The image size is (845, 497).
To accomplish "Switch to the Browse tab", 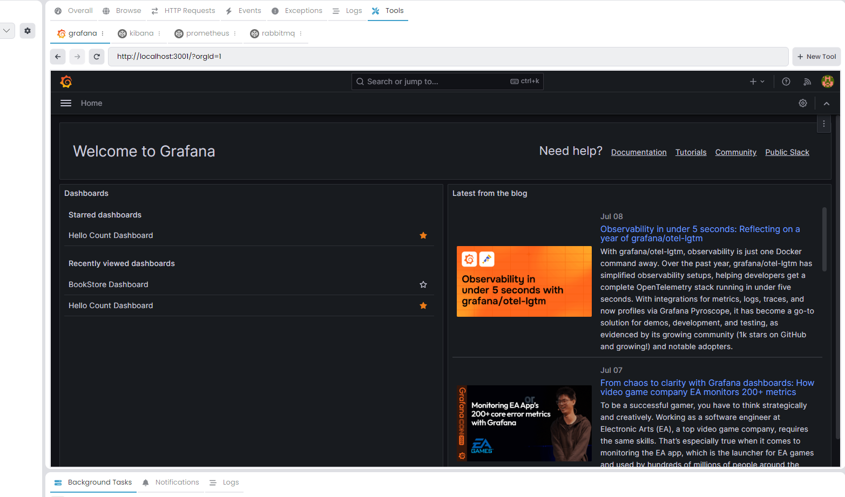I will click(x=121, y=11).
